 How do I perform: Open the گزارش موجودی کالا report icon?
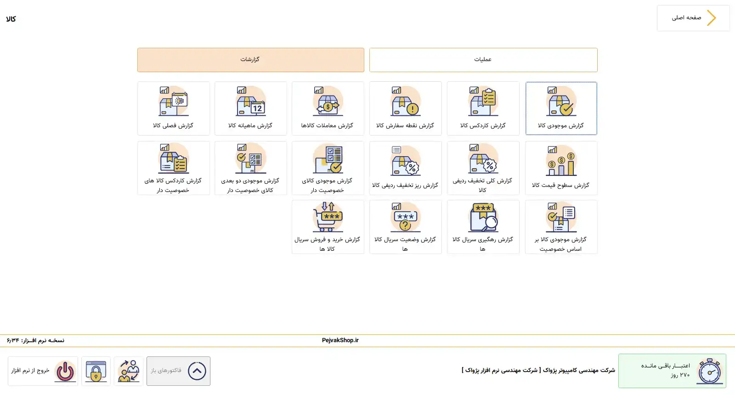tap(561, 102)
